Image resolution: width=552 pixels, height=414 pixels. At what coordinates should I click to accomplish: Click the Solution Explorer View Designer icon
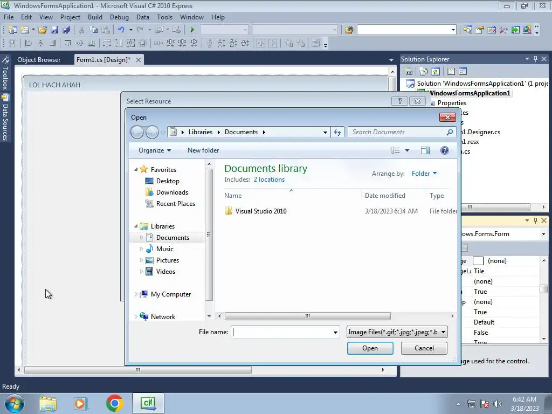click(463, 72)
